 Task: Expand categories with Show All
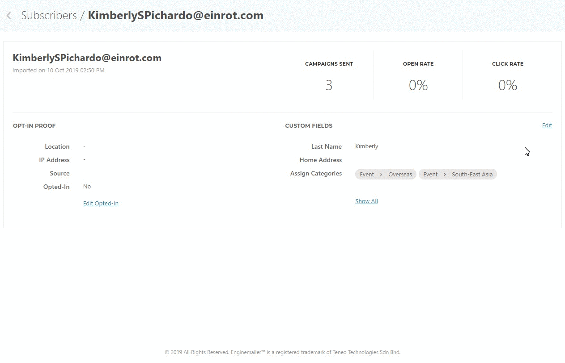click(x=366, y=201)
